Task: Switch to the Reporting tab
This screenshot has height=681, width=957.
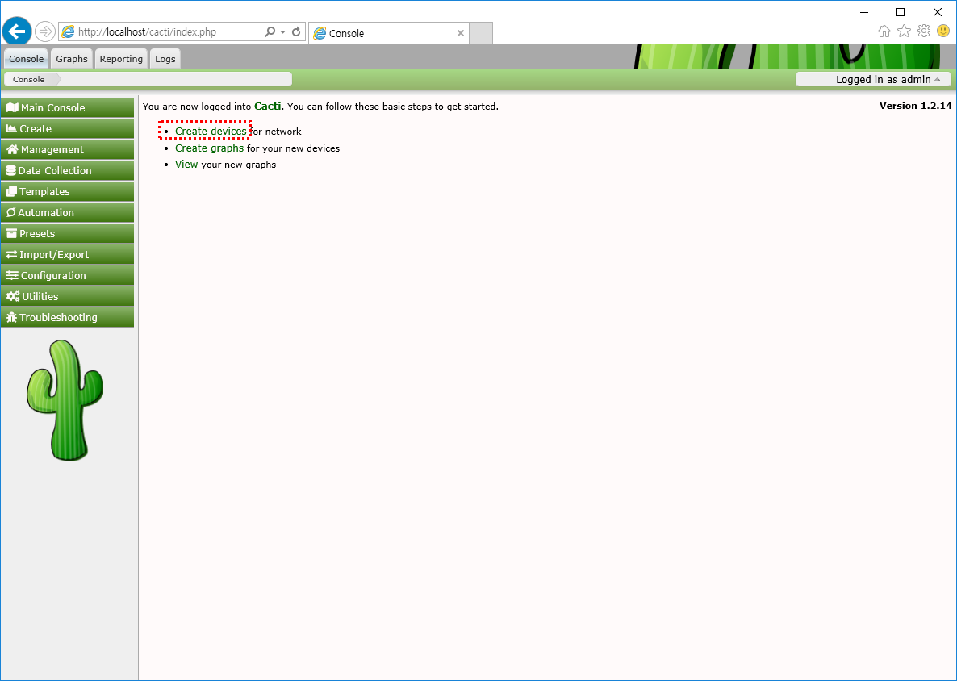Action: tap(121, 59)
